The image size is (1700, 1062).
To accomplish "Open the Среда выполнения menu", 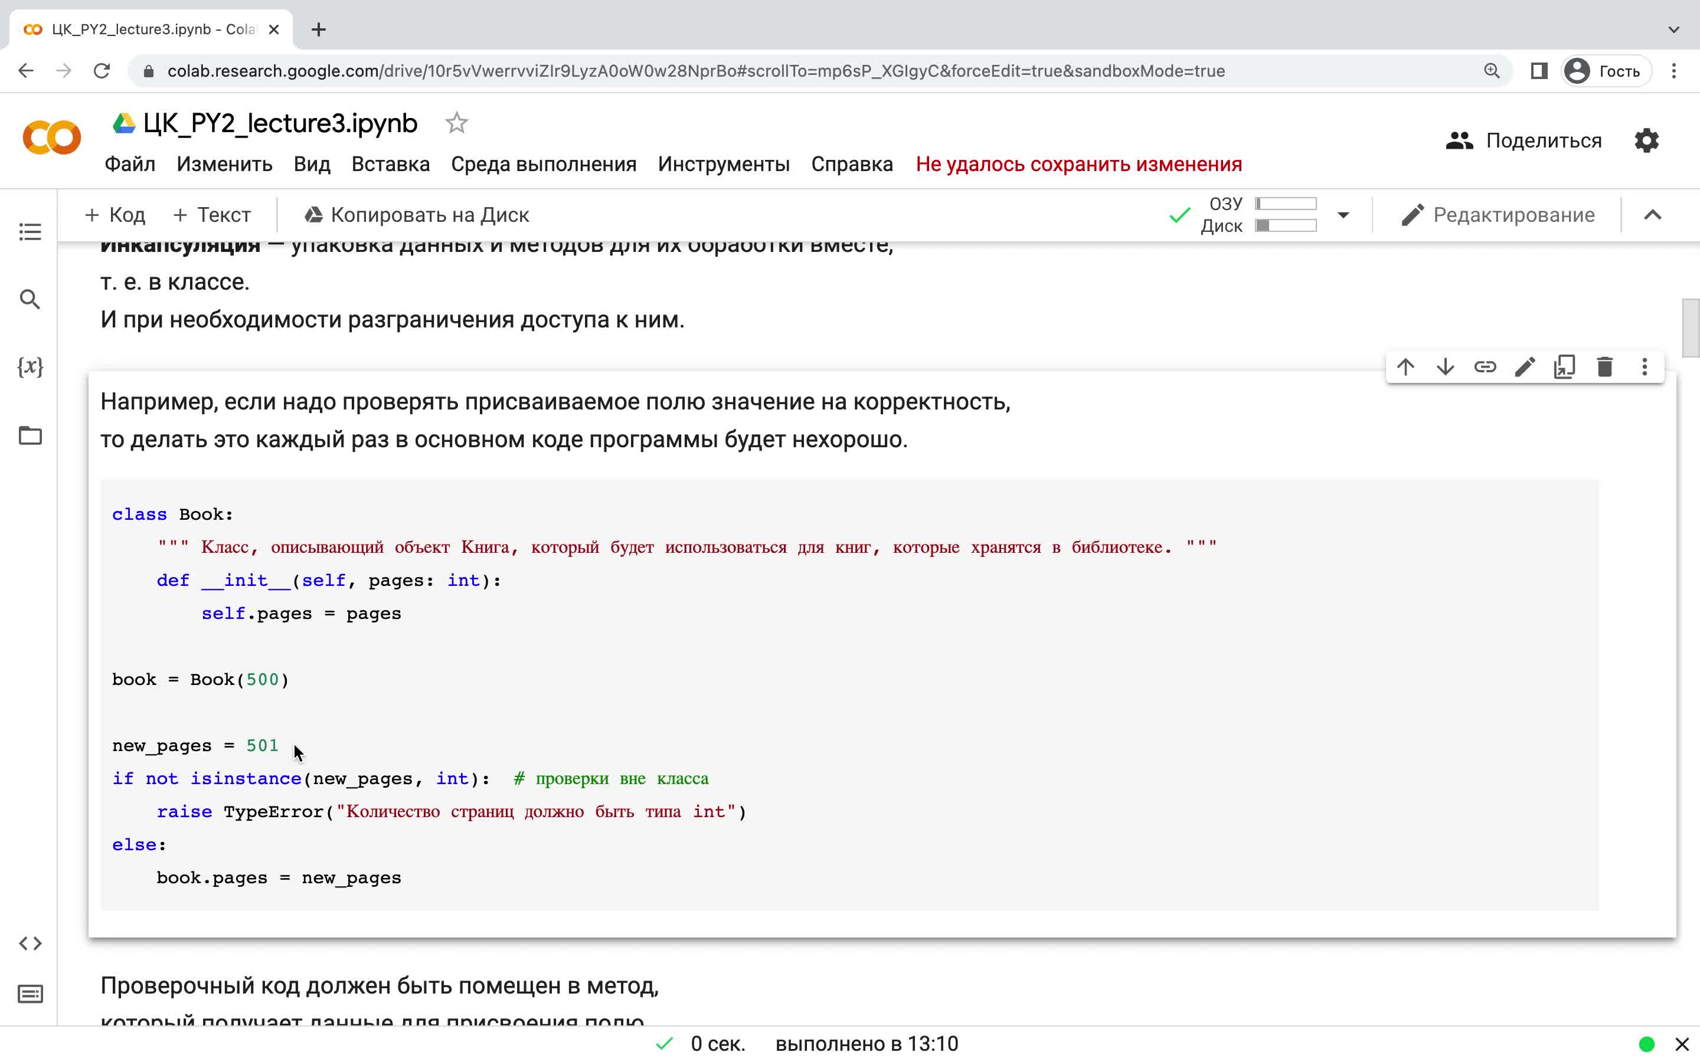I will pyautogui.click(x=544, y=165).
